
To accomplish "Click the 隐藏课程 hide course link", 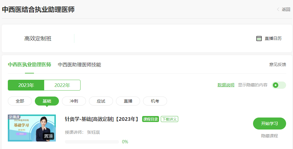I will pos(270,136).
